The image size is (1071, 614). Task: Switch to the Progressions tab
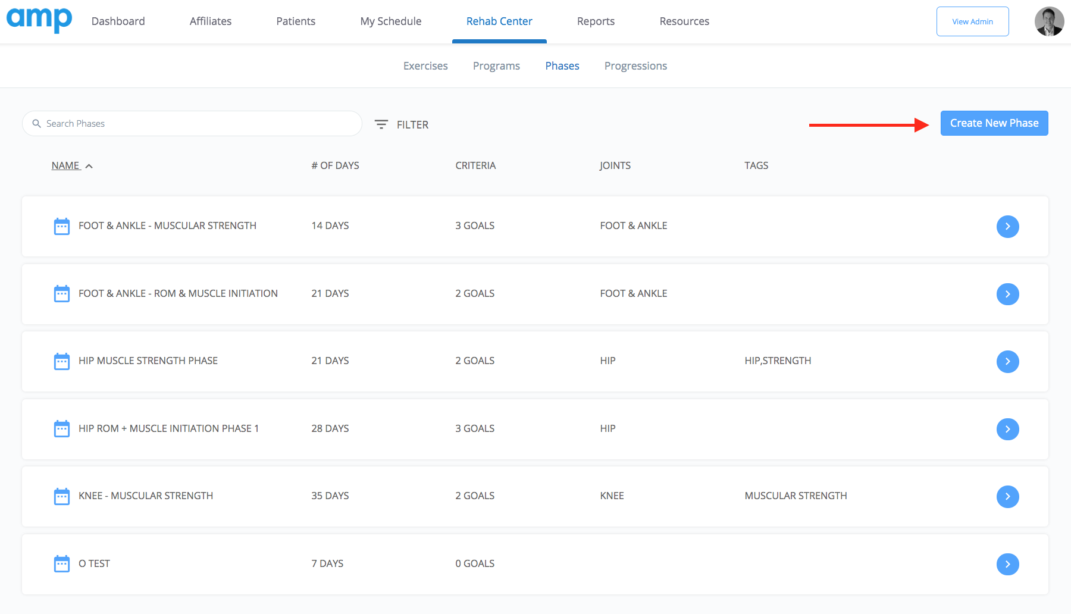pos(635,65)
